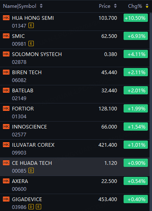Click the +0.90% change badge for CE HUADA TECH
The height and width of the screenshot is (211, 152).
click(x=136, y=163)
